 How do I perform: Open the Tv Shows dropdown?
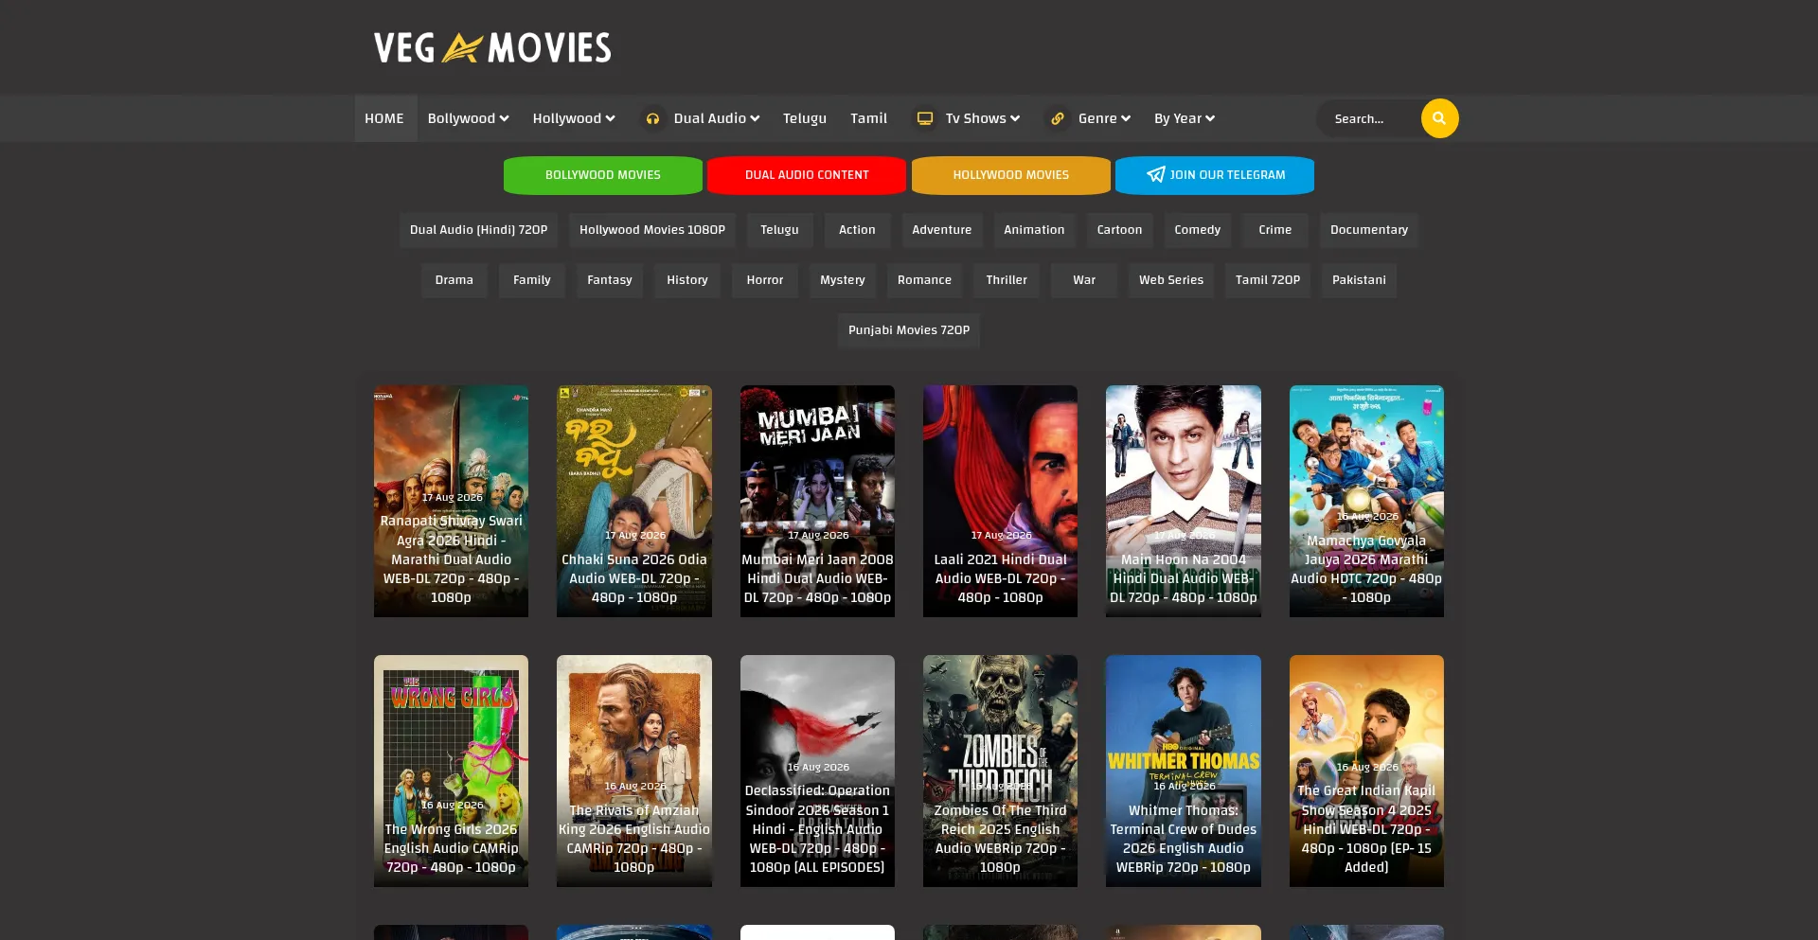[x=982, y=118]
